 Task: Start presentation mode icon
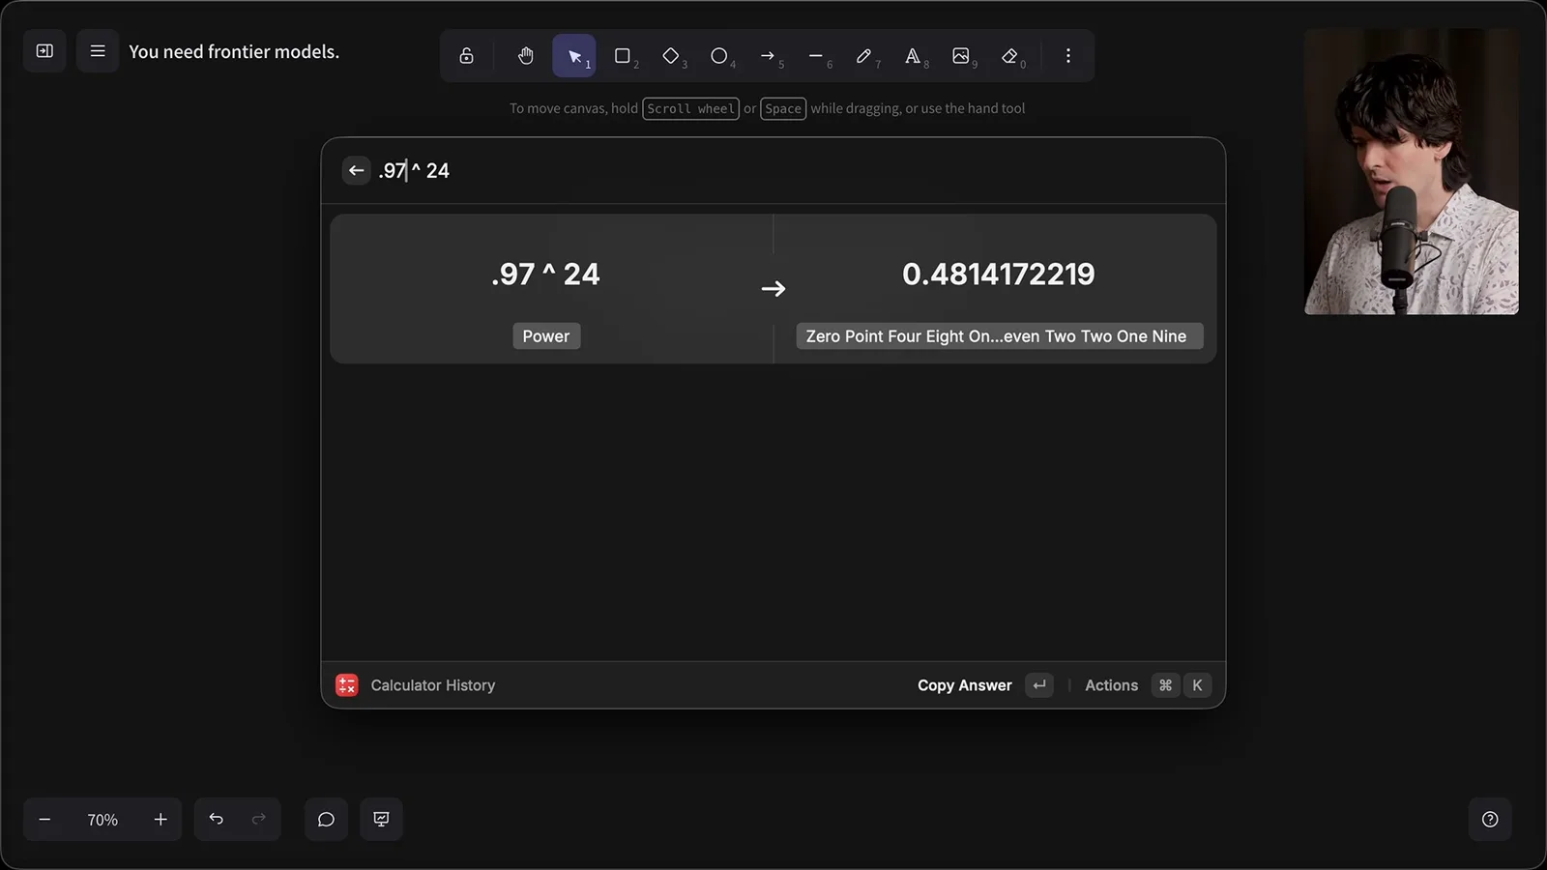[382, 820]
